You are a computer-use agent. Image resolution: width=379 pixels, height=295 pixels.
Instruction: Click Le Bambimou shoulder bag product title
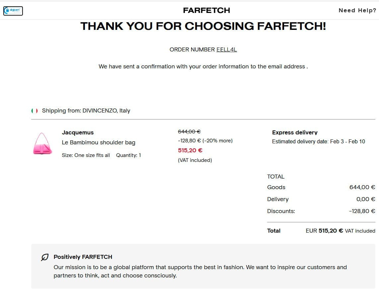(x=99, y=142)
